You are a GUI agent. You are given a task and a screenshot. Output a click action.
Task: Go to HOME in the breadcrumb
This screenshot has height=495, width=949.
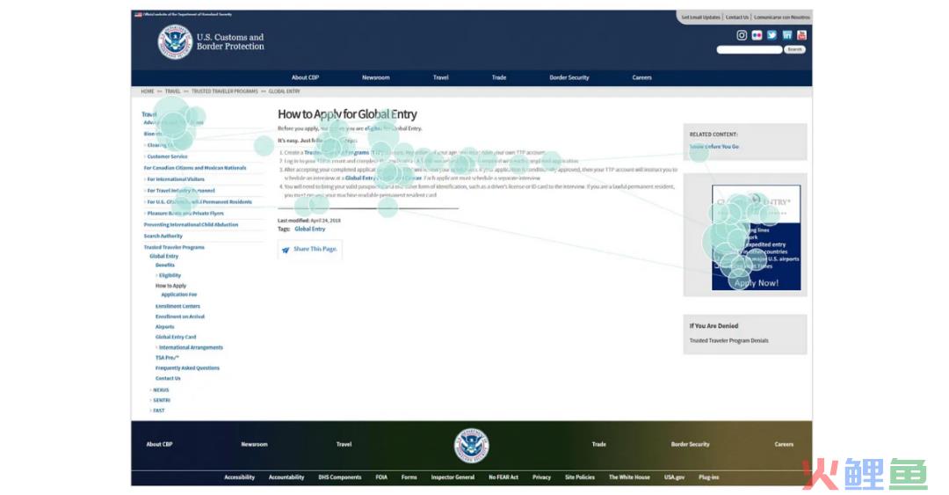point(147,91)
